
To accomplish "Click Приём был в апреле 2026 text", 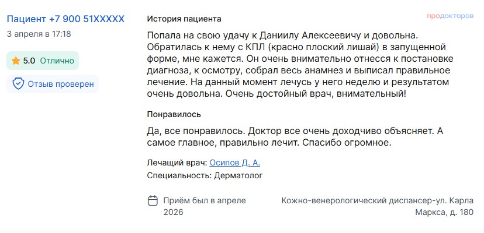I will [x=205, y=206].
